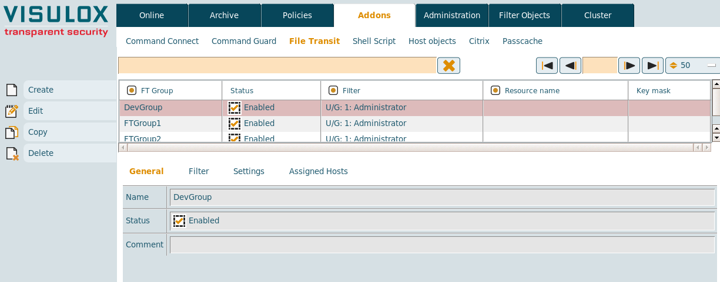Screen dimensions: 720x282
Task: Jump to last page of results
Action: (652, 66)
